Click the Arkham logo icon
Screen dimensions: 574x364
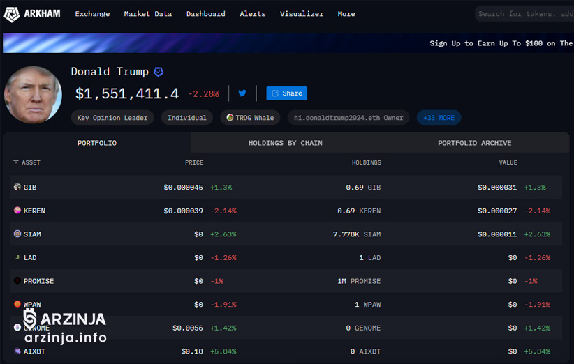point(12,14)
